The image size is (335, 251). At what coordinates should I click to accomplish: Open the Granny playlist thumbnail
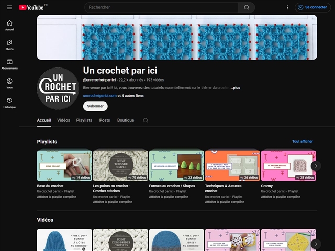[288, 166]
